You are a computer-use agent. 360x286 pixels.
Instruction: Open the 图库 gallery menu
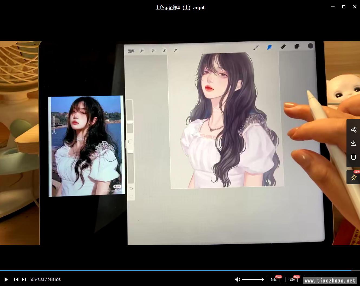[x=131, y=51]
